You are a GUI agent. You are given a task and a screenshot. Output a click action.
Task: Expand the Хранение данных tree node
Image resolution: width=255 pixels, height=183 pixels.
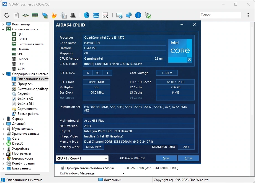(3, 134)
